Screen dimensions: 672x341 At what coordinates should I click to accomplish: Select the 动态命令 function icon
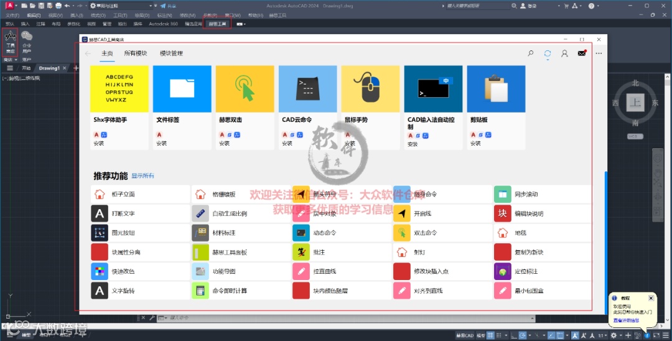click(x=301, y=233)
